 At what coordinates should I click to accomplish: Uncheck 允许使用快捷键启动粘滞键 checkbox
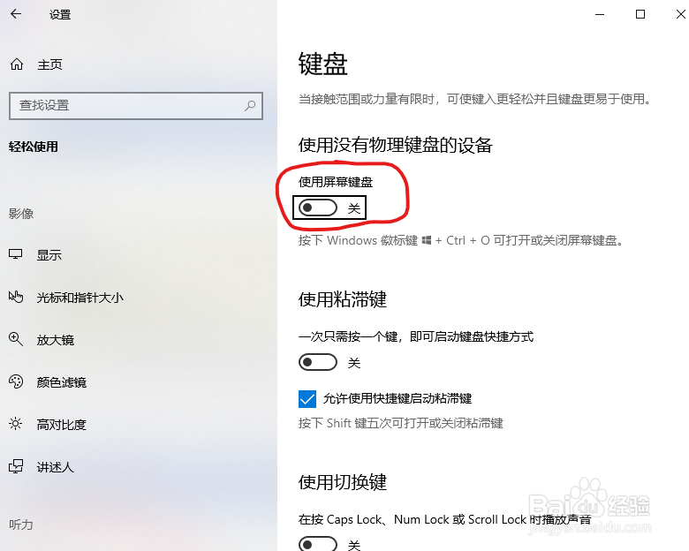click(307, 399)
